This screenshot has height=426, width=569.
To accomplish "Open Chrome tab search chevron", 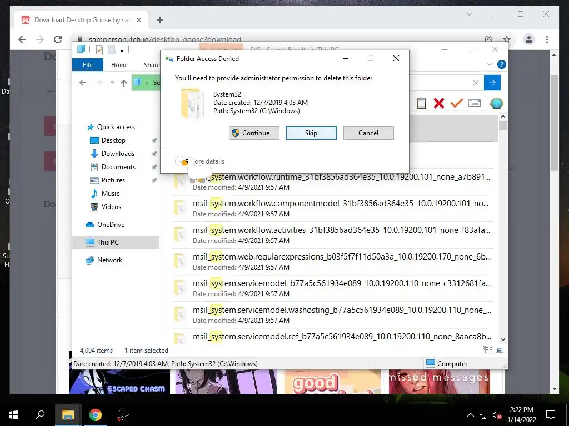I will pyautogui.click(x=469, y=14).
